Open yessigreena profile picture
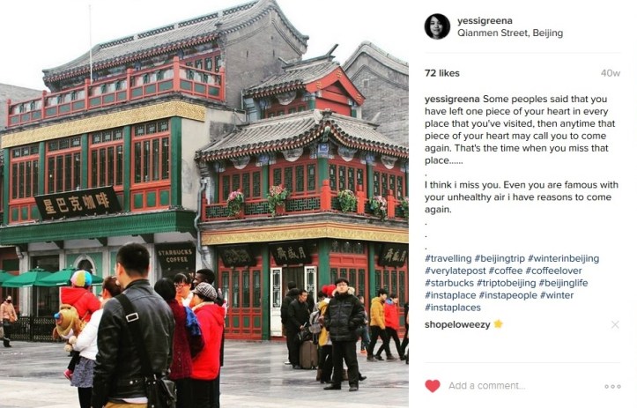 click(x=437, y=26)
